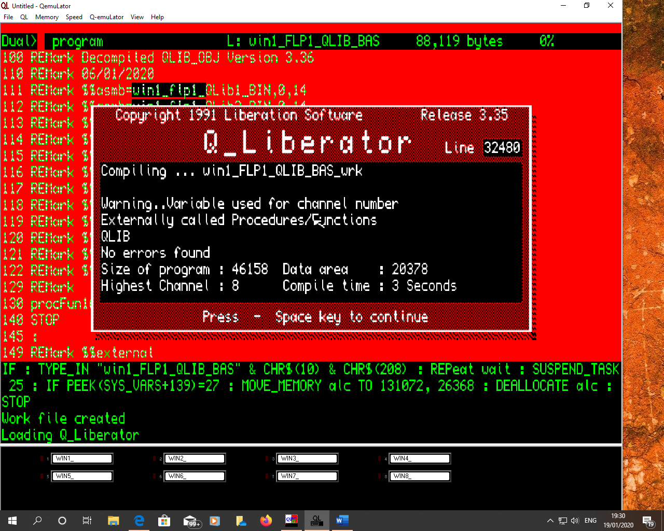This screenshot has height=531, width=664.
Task: Open the Help menu
Action: click(x=157, y=17)
